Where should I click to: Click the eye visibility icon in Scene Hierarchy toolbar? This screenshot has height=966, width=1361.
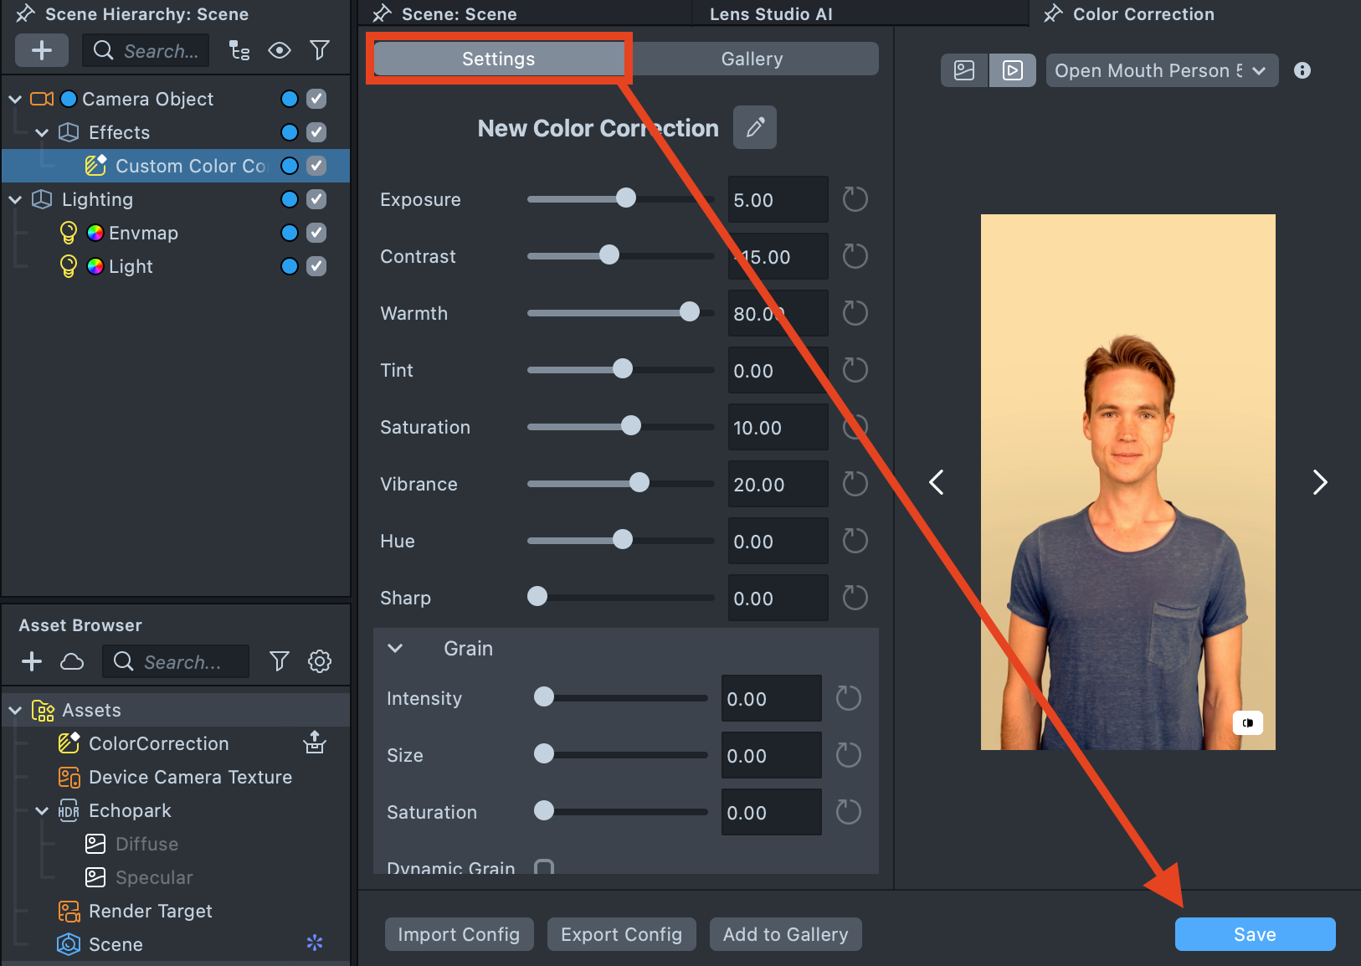279,50
